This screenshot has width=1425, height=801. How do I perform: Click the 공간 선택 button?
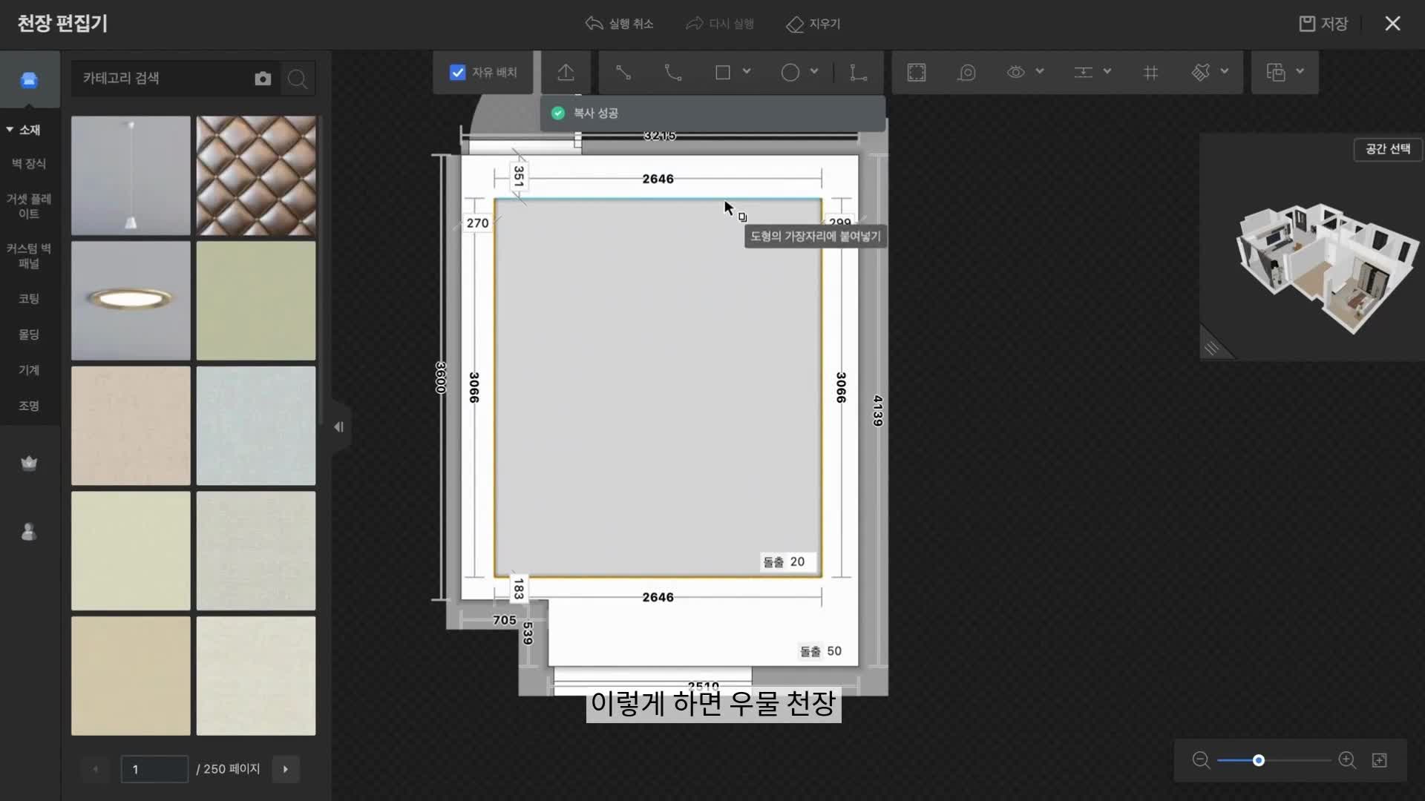[1387, 149]
